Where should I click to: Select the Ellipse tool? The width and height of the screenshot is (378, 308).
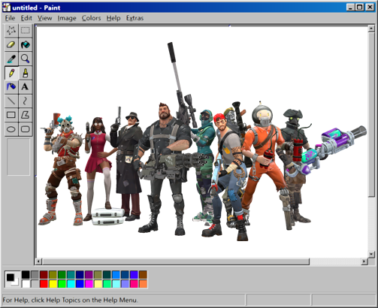(x=11, y=129)
